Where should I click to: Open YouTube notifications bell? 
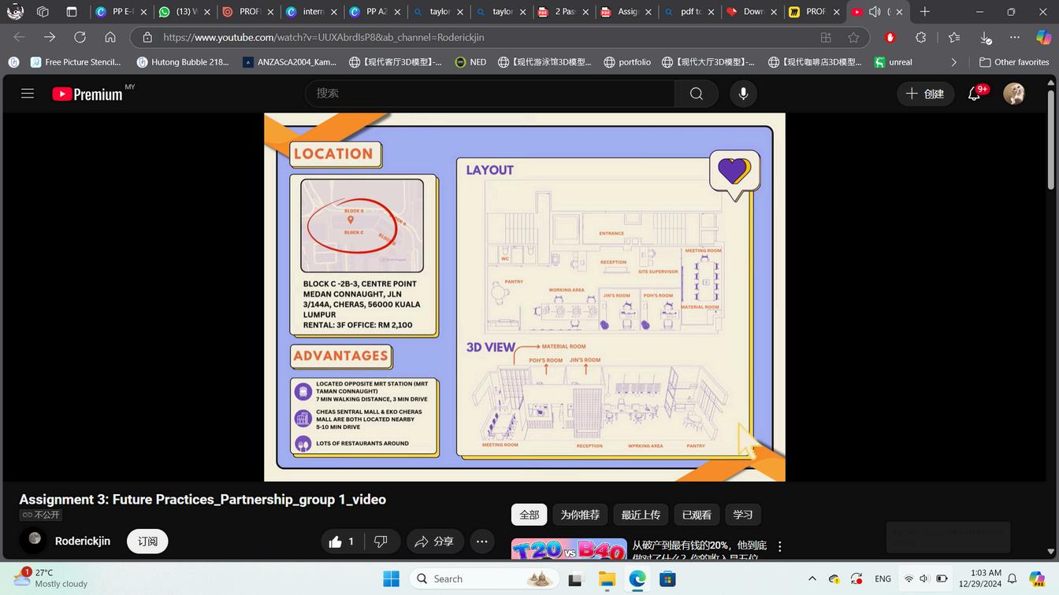click(x=975, y=94)
